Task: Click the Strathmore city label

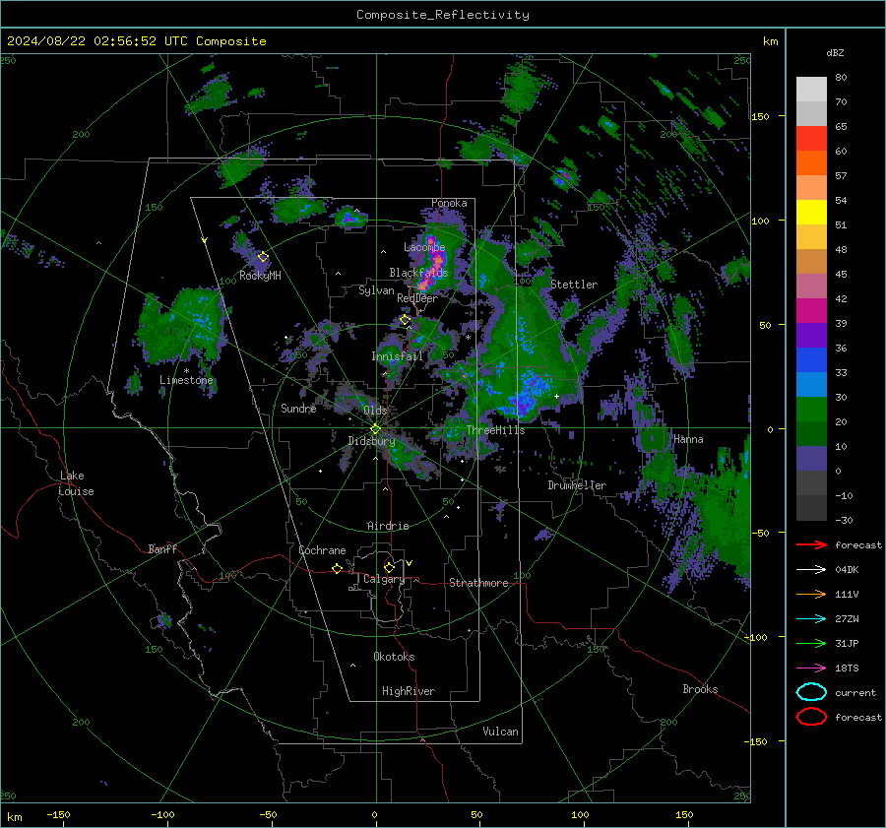Action: coord(478,583)
